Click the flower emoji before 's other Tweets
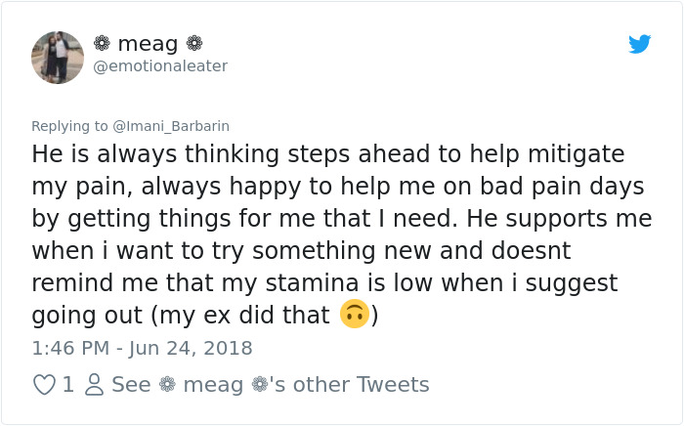684x426 pixels. 258,385
